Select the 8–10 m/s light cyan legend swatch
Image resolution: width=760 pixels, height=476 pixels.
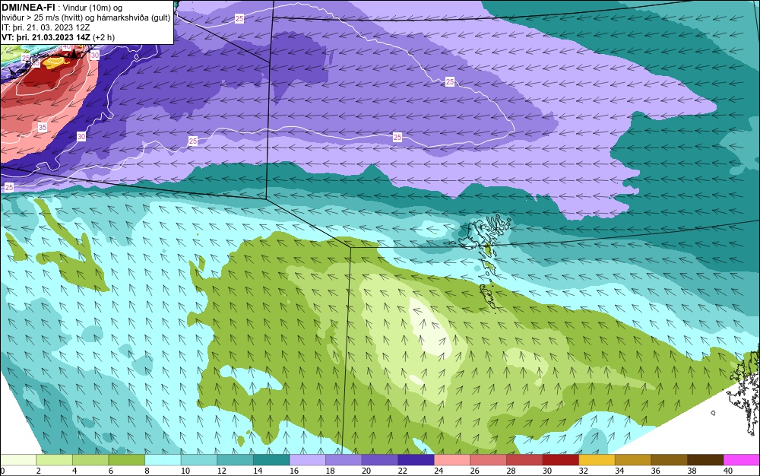tap(163, 460)
